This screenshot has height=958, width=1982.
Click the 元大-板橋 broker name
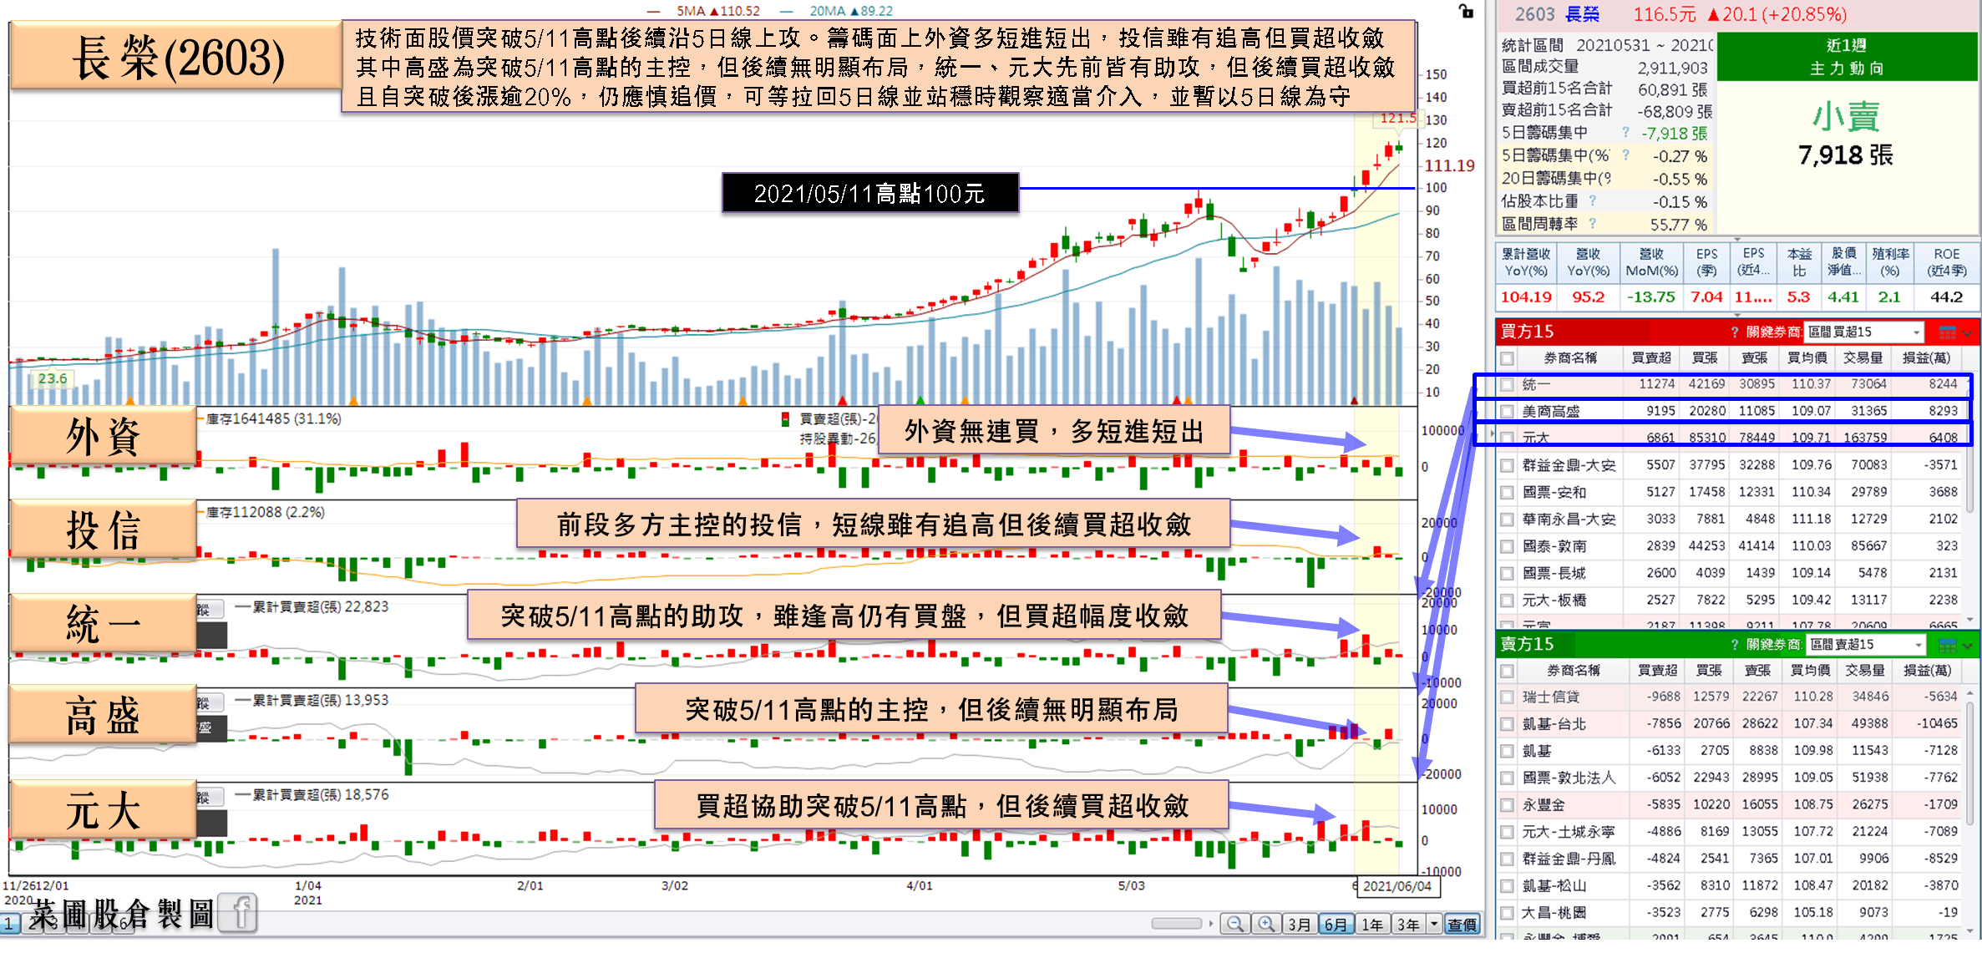tap(1554, 601)
